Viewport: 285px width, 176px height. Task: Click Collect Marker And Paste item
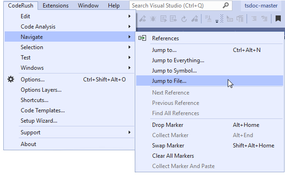click(x=209, y=166)
